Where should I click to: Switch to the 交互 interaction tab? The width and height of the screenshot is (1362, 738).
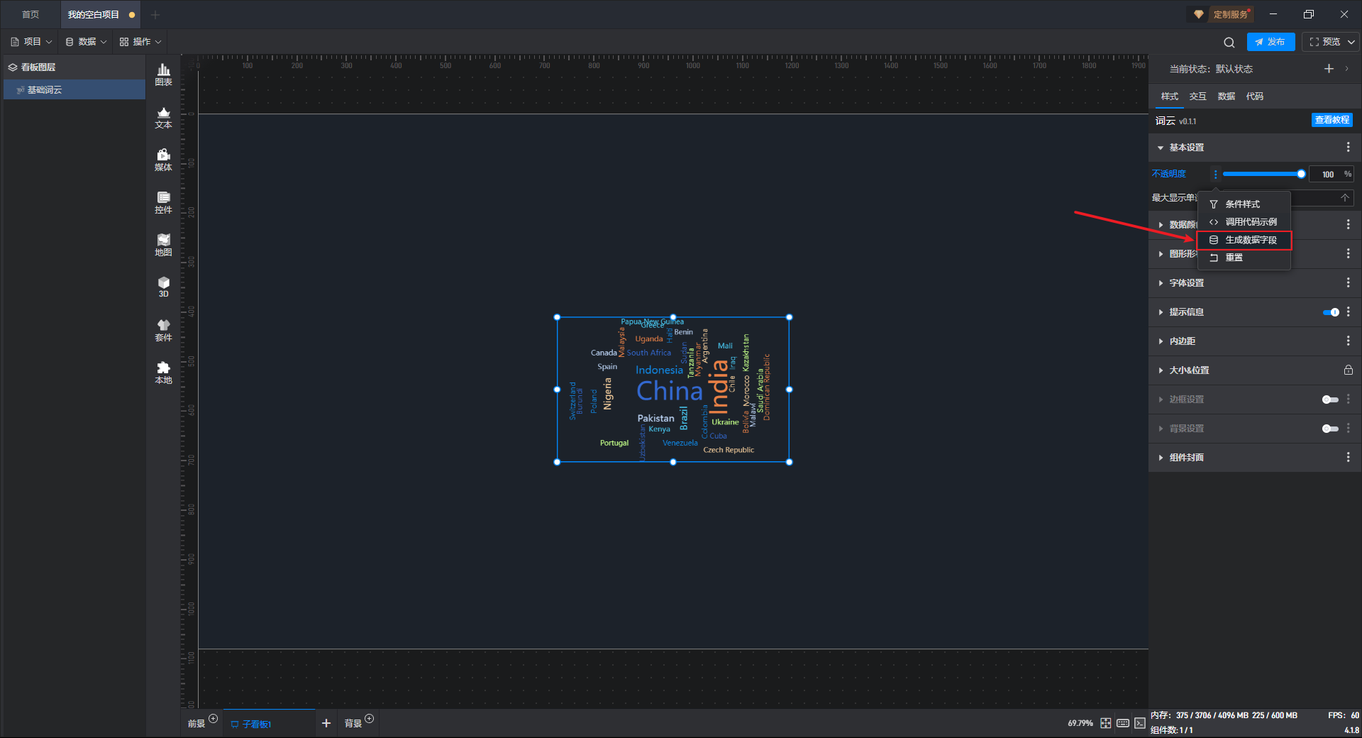pyautogui.click(x=1197, y=97)
